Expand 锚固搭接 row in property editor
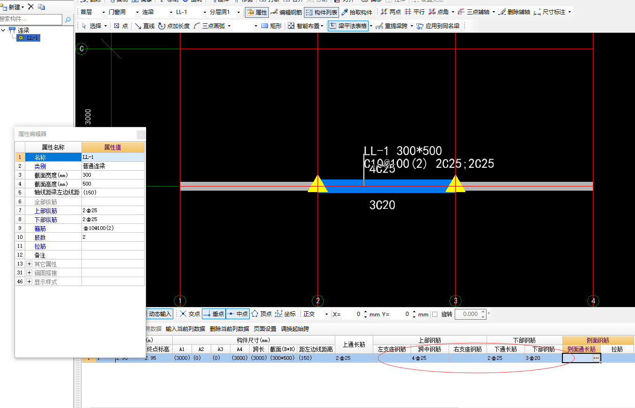635x408 pixels. (x=30, y=273)
